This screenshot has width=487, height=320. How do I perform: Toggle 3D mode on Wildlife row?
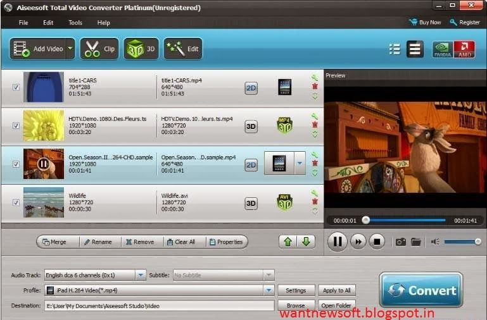pos(251,204)
